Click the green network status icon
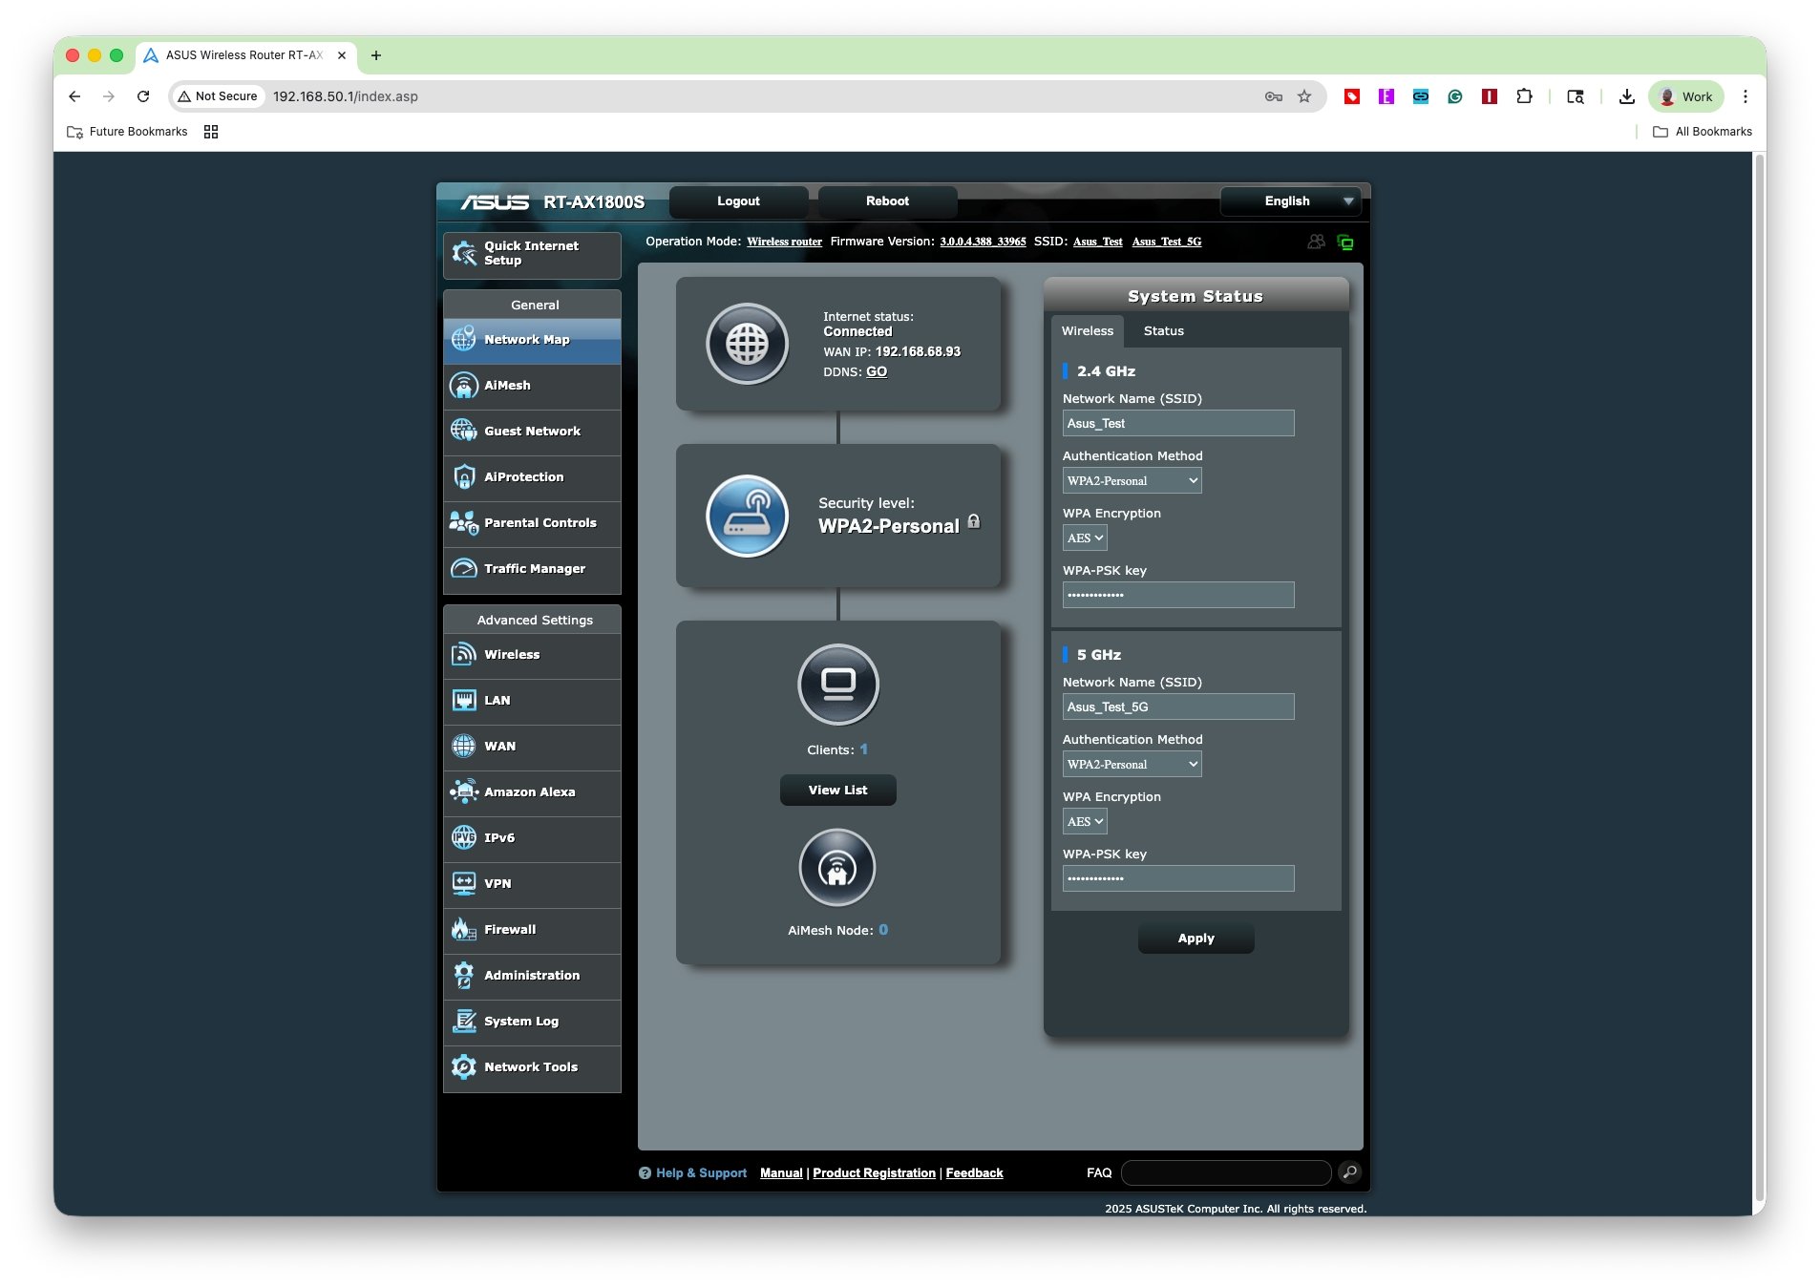This screenshot has width=1820, height=1287. 1345,243
